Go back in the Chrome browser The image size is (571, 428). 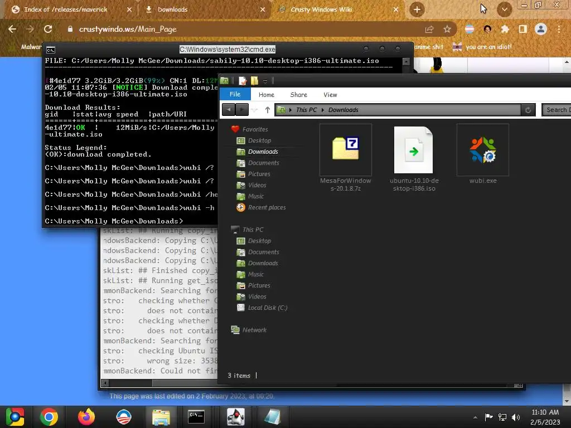(x=12, y=29)
